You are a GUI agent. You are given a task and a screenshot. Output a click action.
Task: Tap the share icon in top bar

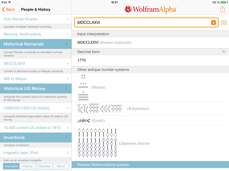tap(222, 9)
